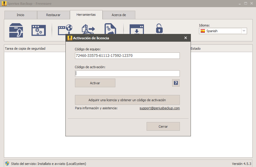Click the Activar button
This screenshot has width=256, height=167.
[95, 83]
